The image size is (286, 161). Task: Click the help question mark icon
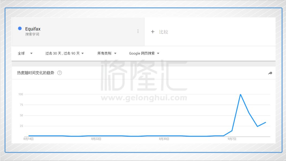pos(59,73)
